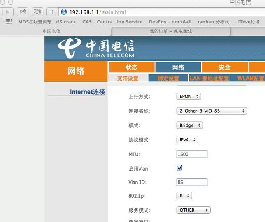Open the 协议模式 IPv4 dropdown
Image resolution: width=265 pixels, height=222 pixels.
point(187,140)
